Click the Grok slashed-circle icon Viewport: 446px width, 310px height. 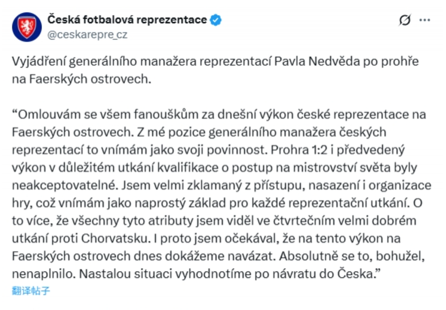click(405, 20)
